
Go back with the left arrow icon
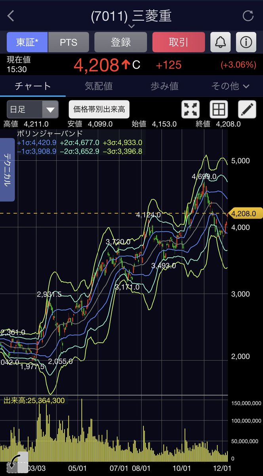[x=11, y=16]
